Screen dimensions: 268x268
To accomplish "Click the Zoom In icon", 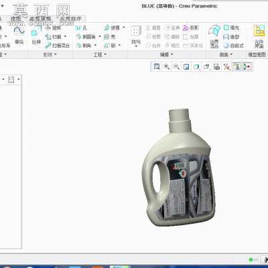I will (x=167, y=66).
